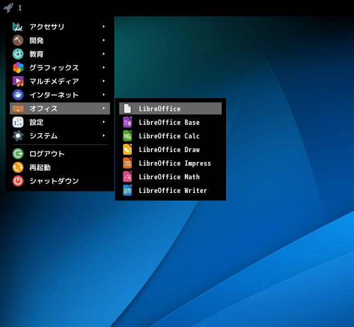Screen dimensions: 354x327
Task: Click the blank document LibreOffice icon
Action: 127,108
